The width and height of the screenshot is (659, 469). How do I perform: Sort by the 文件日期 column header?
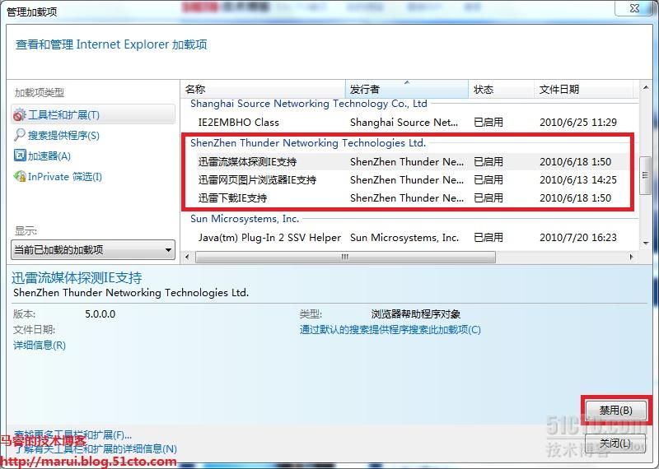[x=583, y=89]
